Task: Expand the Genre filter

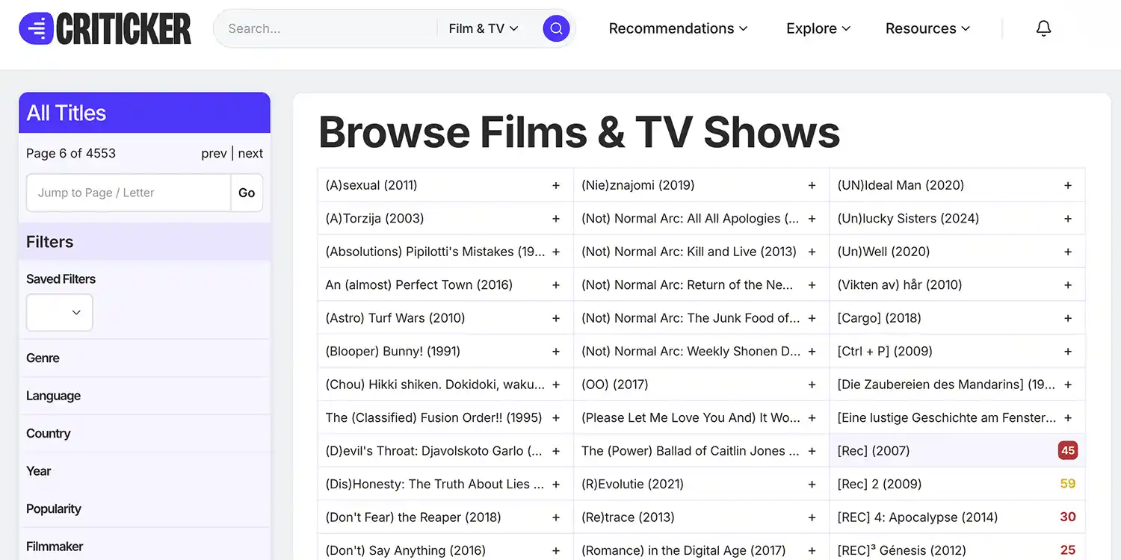Action: click(x=144, y=358)
